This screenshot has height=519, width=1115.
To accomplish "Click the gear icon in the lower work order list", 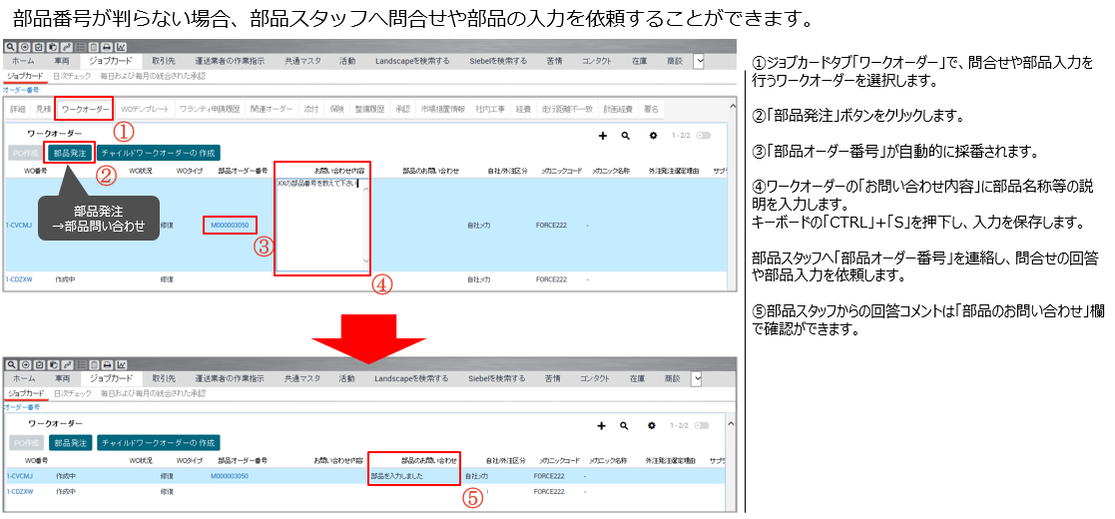I will 654,425.
